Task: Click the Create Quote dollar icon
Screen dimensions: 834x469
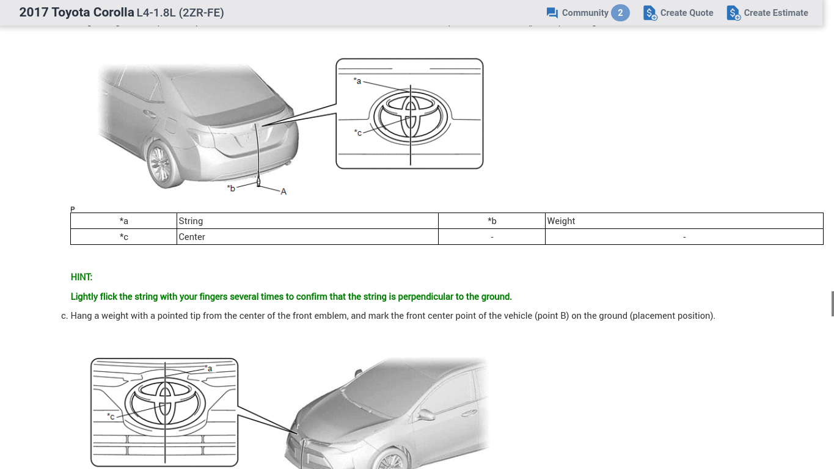Action: pyautogui.click(x=650, y=13)
